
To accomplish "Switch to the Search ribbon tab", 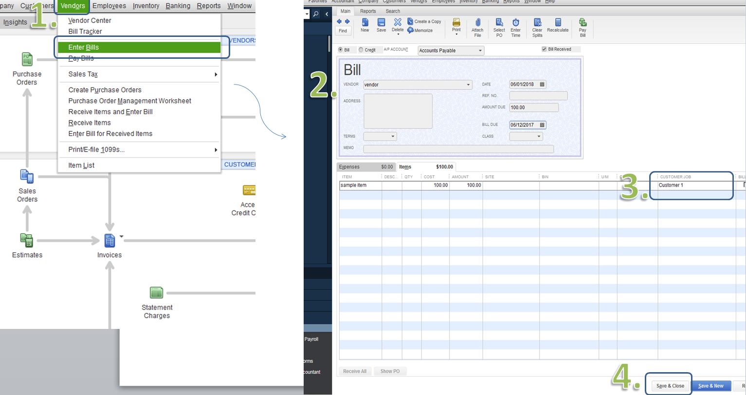I will tap(393, 11).
